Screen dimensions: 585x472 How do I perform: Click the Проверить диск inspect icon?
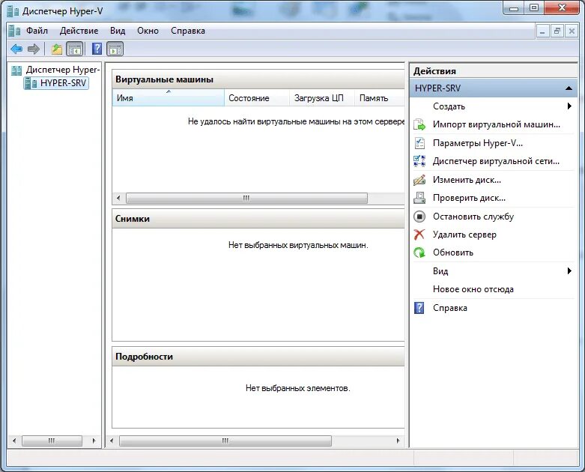(x=419, y=198)
